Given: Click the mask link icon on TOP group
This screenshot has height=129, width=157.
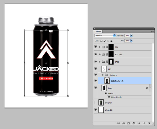Looking at the screenshot, I should point(107,47).
